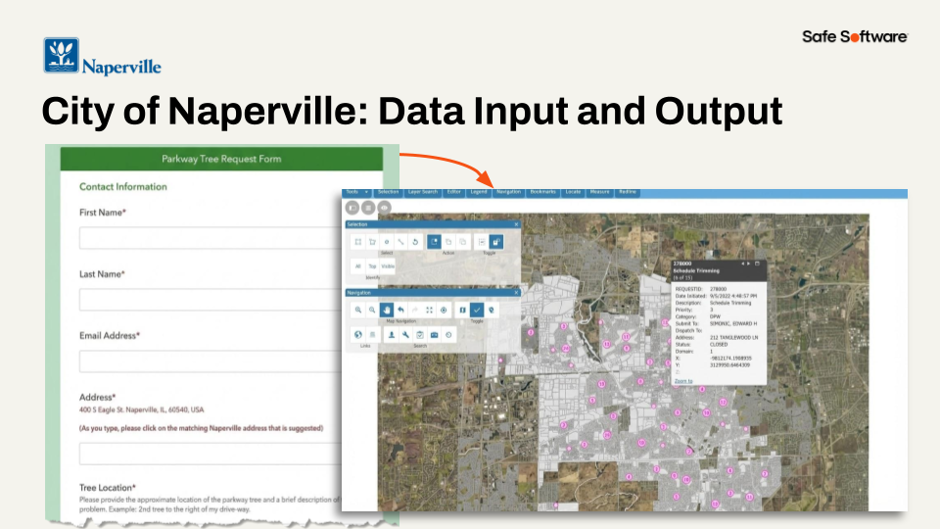Open the Locate tab

click(573, 193)
